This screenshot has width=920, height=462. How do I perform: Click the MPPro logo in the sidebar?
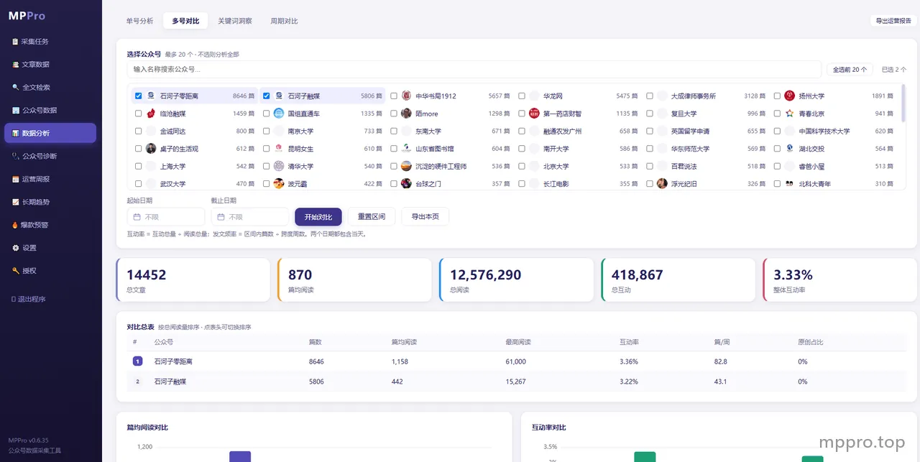coord(27,16)
